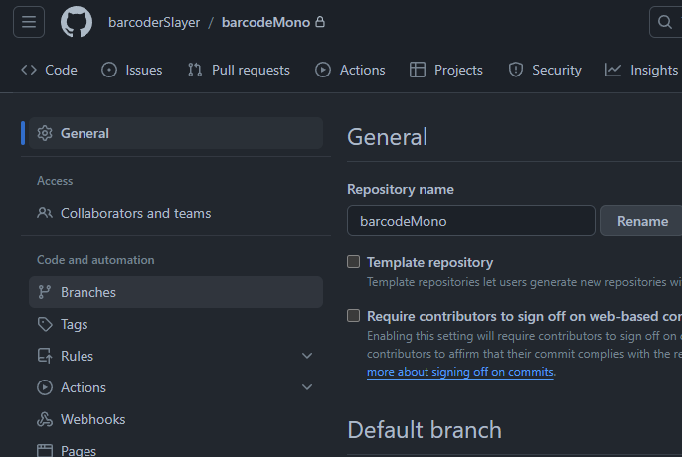Click the Tags label icon
The width and height of the screenshot is (682, 457).
coord(45,324)
